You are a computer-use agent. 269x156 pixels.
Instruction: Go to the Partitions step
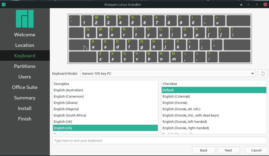[25, 66]
